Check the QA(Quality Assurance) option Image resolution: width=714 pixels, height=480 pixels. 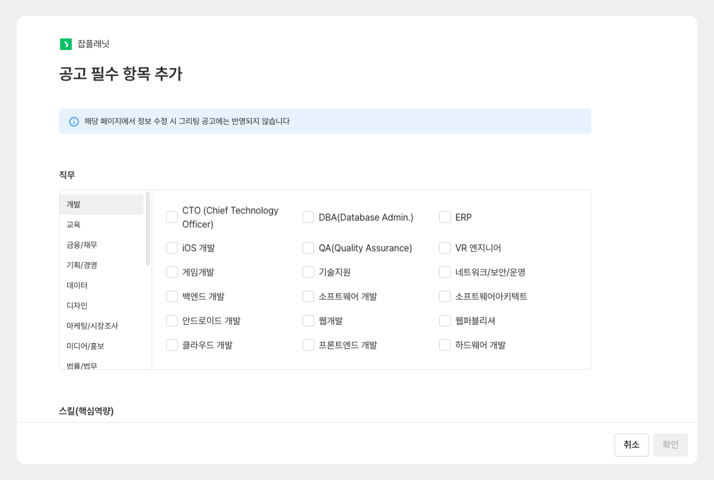pyautogui.click(x=308, y=248)
